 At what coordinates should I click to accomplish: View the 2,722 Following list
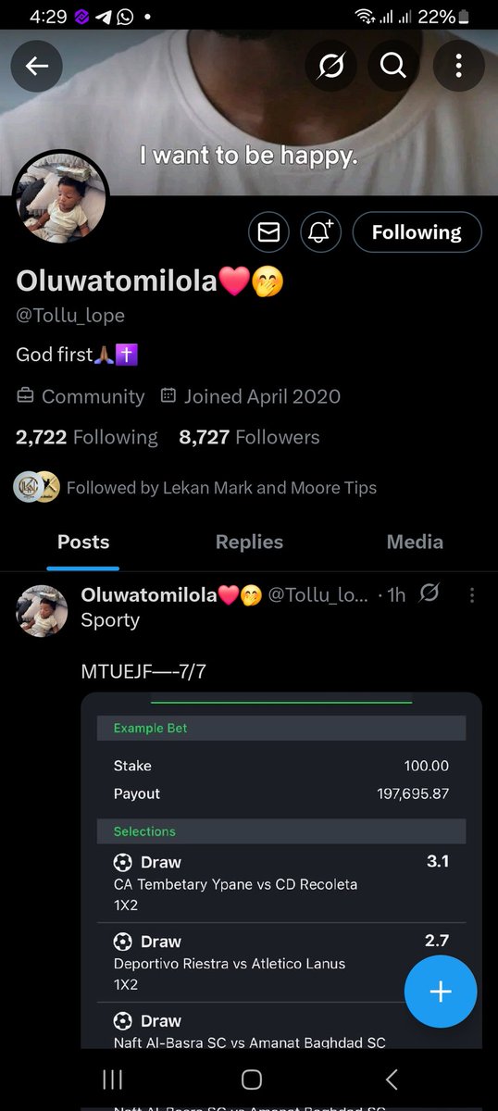[x=87, y=437]
